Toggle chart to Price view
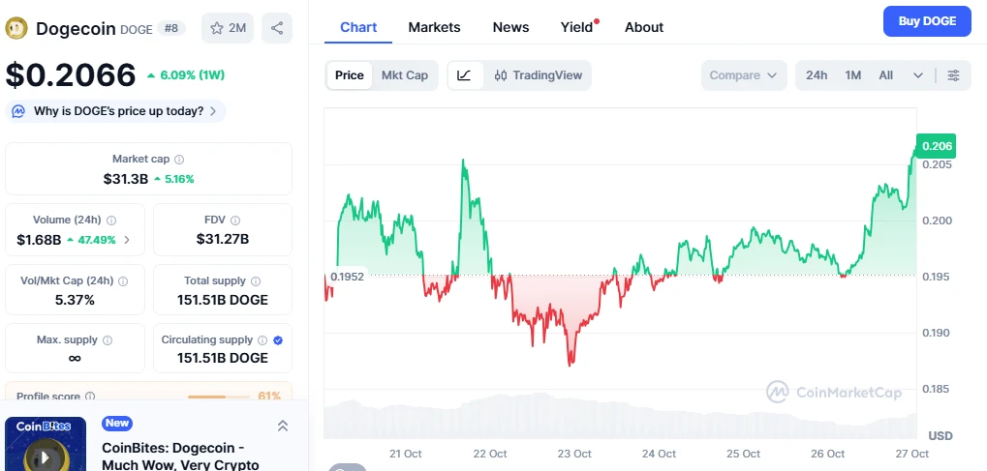Image resolution: width=987 pixels, height=471 pixels. pos(350,75)
